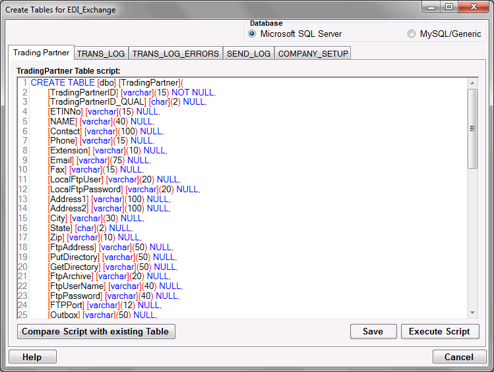Switch to the SEND_LOG tab

[x=248, y=53]
